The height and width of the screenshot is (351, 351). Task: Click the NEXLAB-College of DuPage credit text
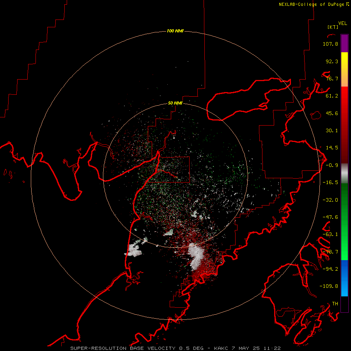click(314, 4)
